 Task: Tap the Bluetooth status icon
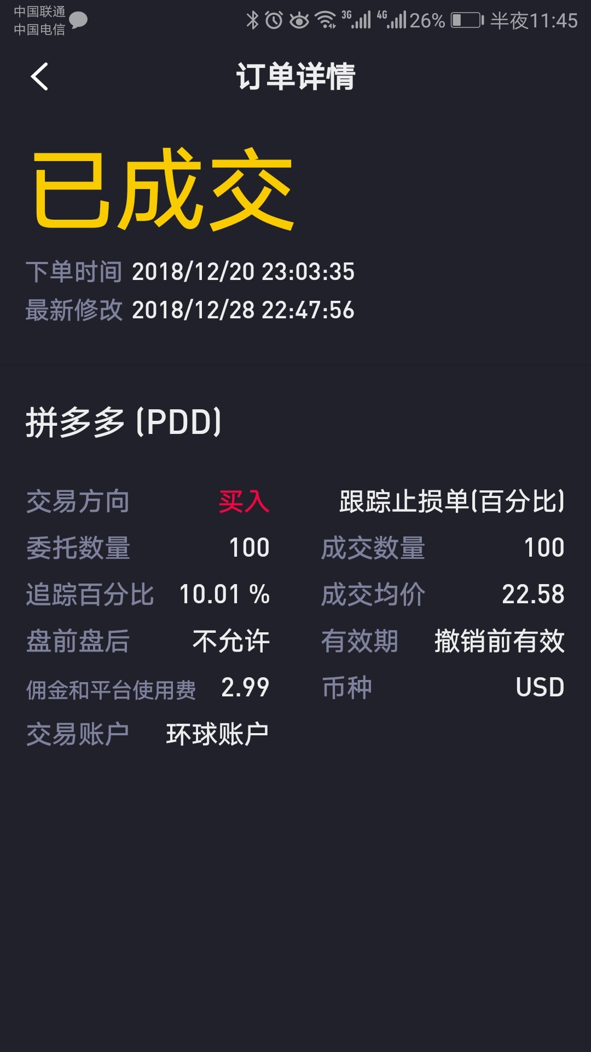point(252,20)
